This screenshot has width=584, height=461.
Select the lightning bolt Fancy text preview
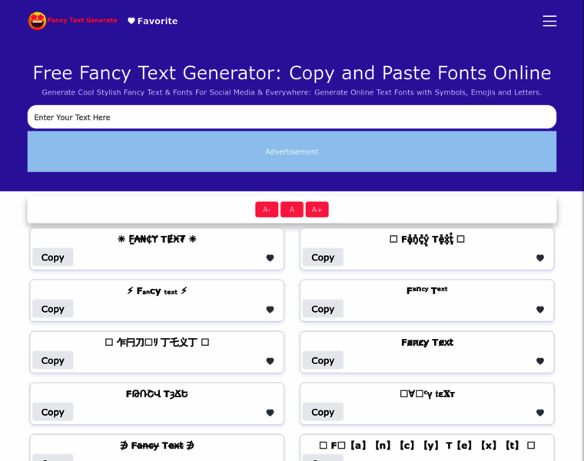pos(157,291)
